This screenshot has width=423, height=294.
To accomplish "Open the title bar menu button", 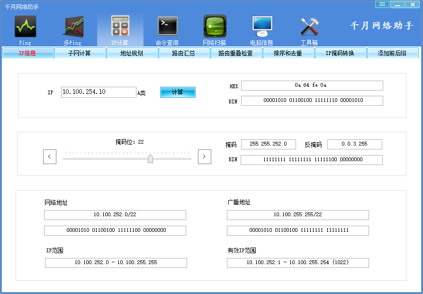I will click(382, 4).
